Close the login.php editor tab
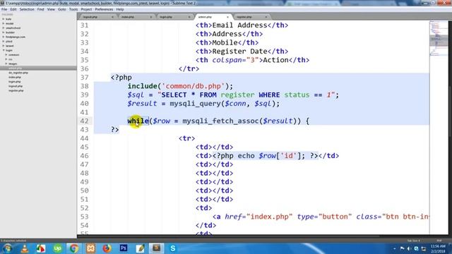This screenshot has width=452, height=254. coord(189,17)
